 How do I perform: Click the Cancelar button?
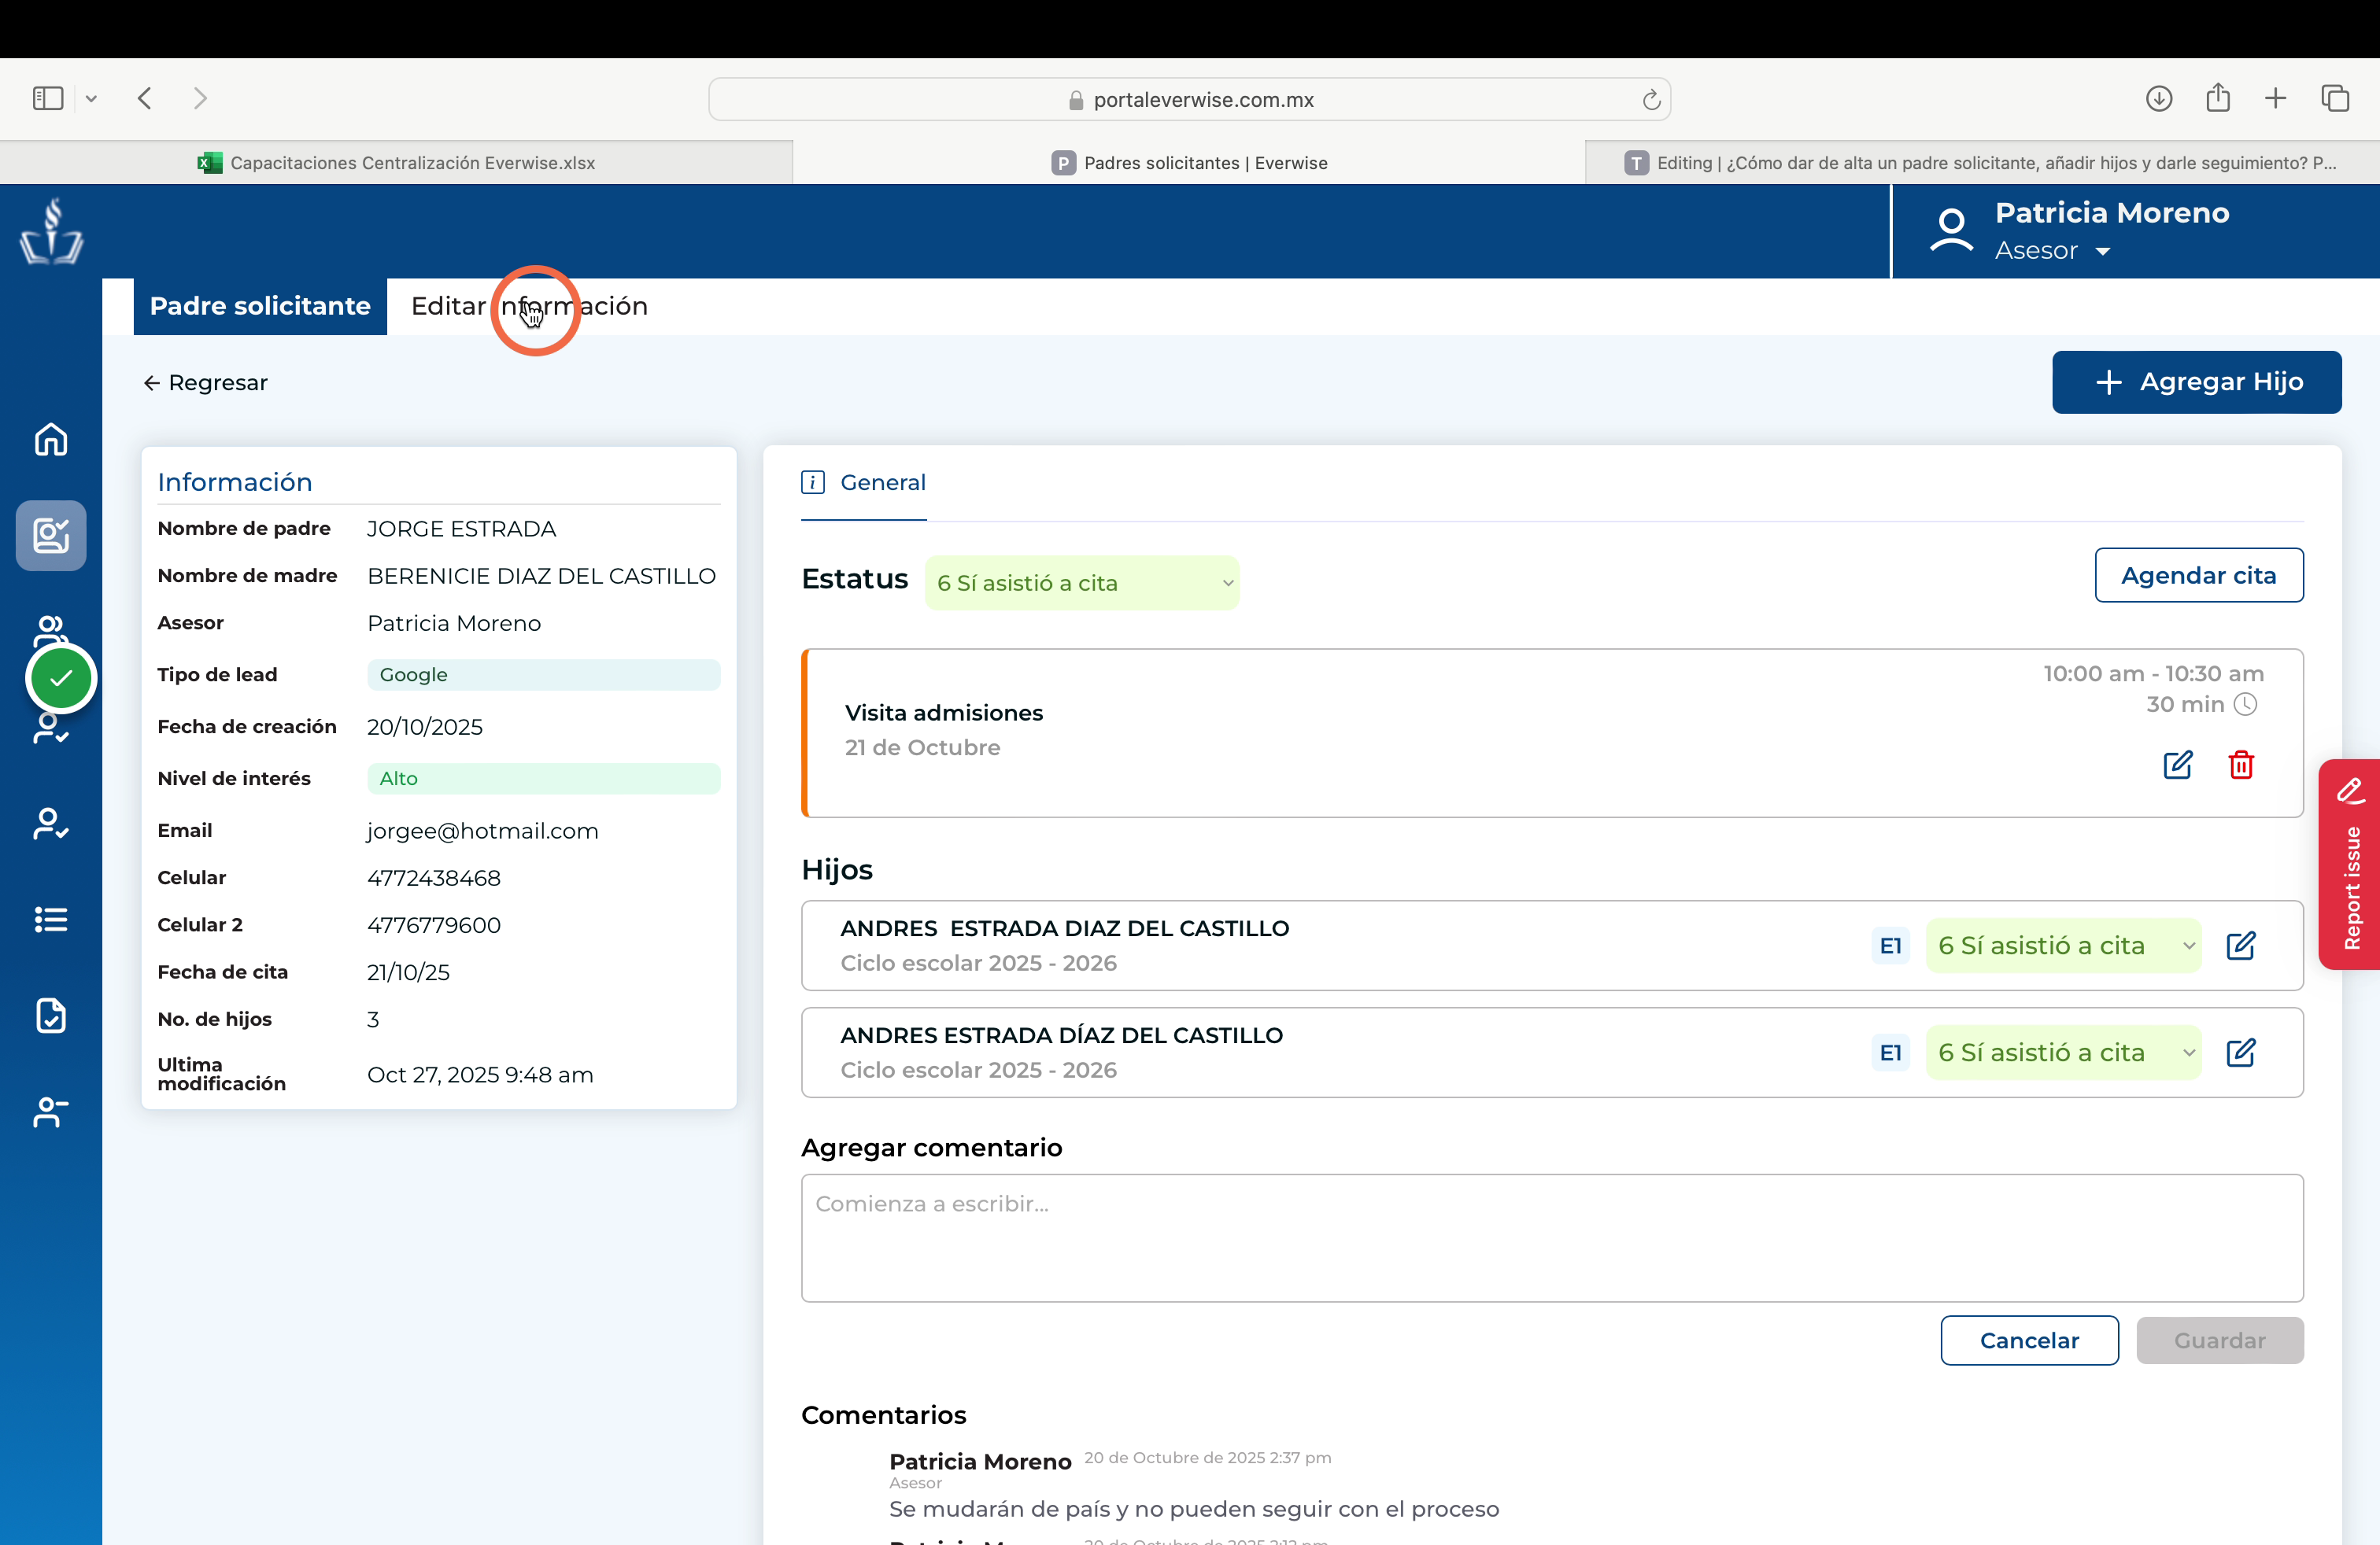pos(2029,1340)
